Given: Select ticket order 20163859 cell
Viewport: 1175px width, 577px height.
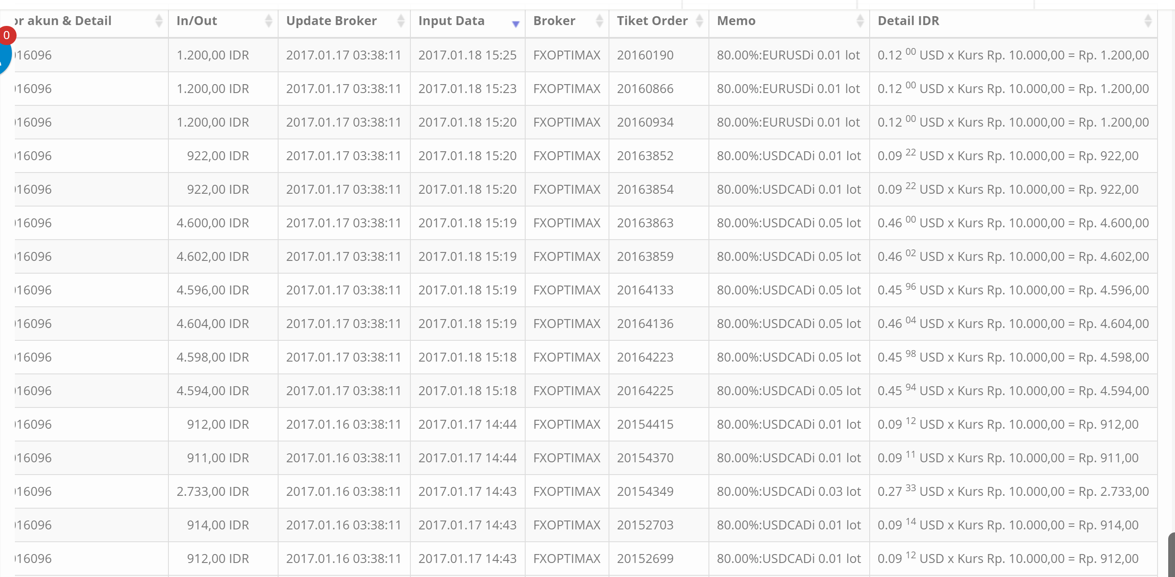Looking at the screenshot, I should [x=659, y=257].
